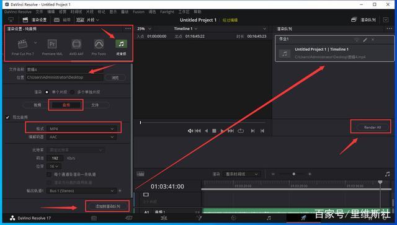The height and width of the screenshot is (225, 397).
Task: Open the Timeline 1 selector dropdown
Action: tap(185, 29)
